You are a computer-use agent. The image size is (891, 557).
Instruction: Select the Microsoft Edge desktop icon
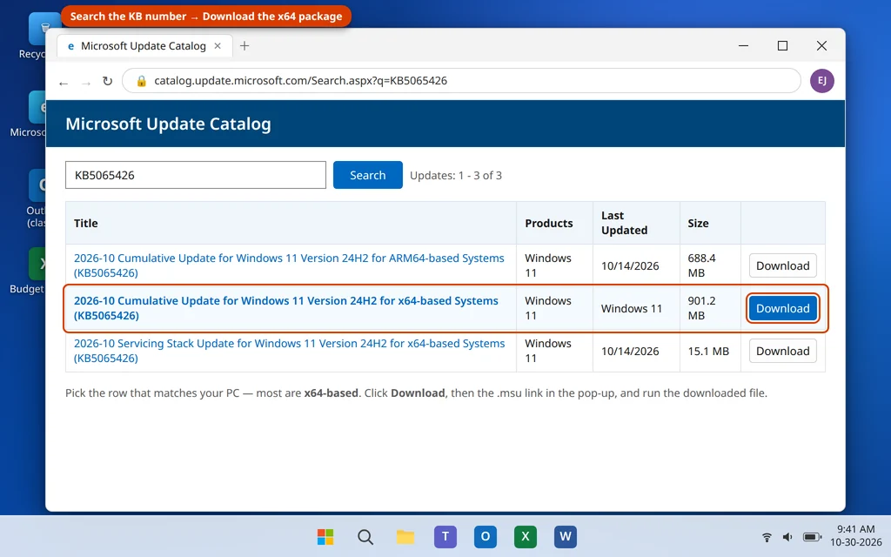point(33,114)
